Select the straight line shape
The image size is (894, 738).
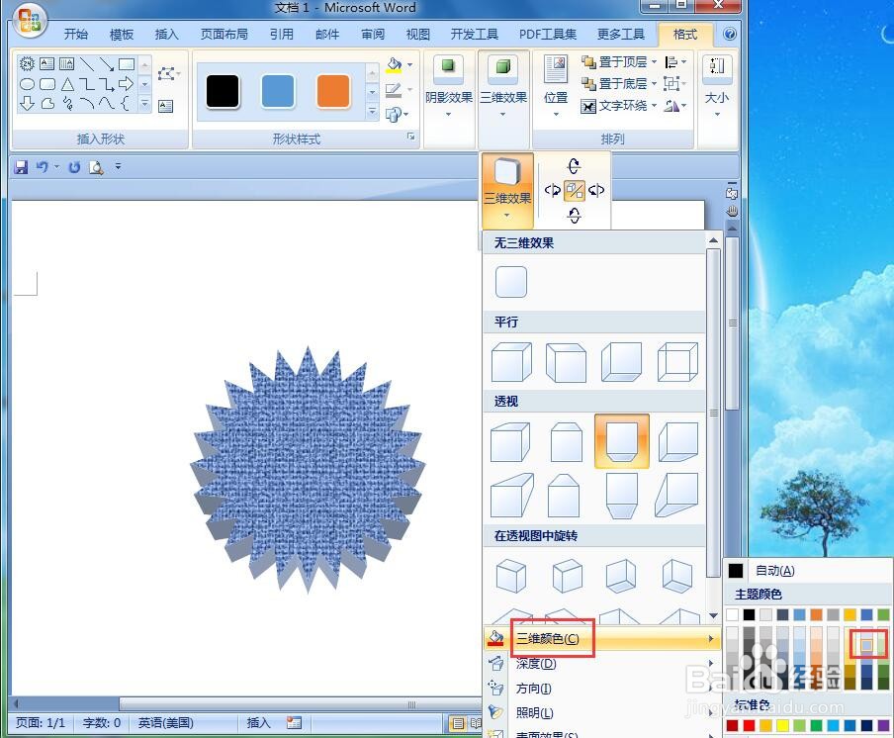tap(87, 63)
